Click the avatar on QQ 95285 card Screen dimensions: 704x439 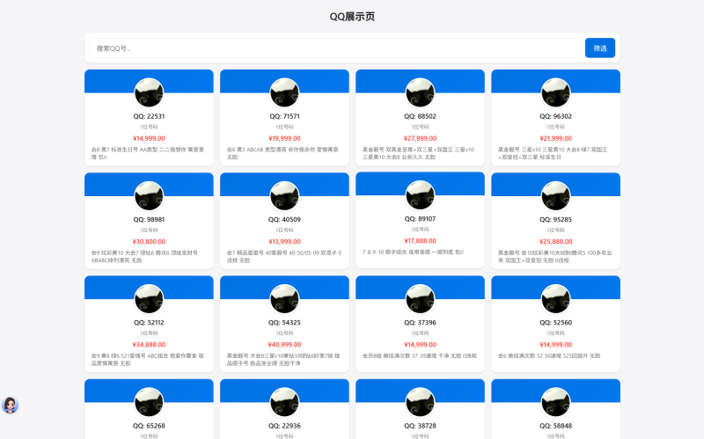556,196
